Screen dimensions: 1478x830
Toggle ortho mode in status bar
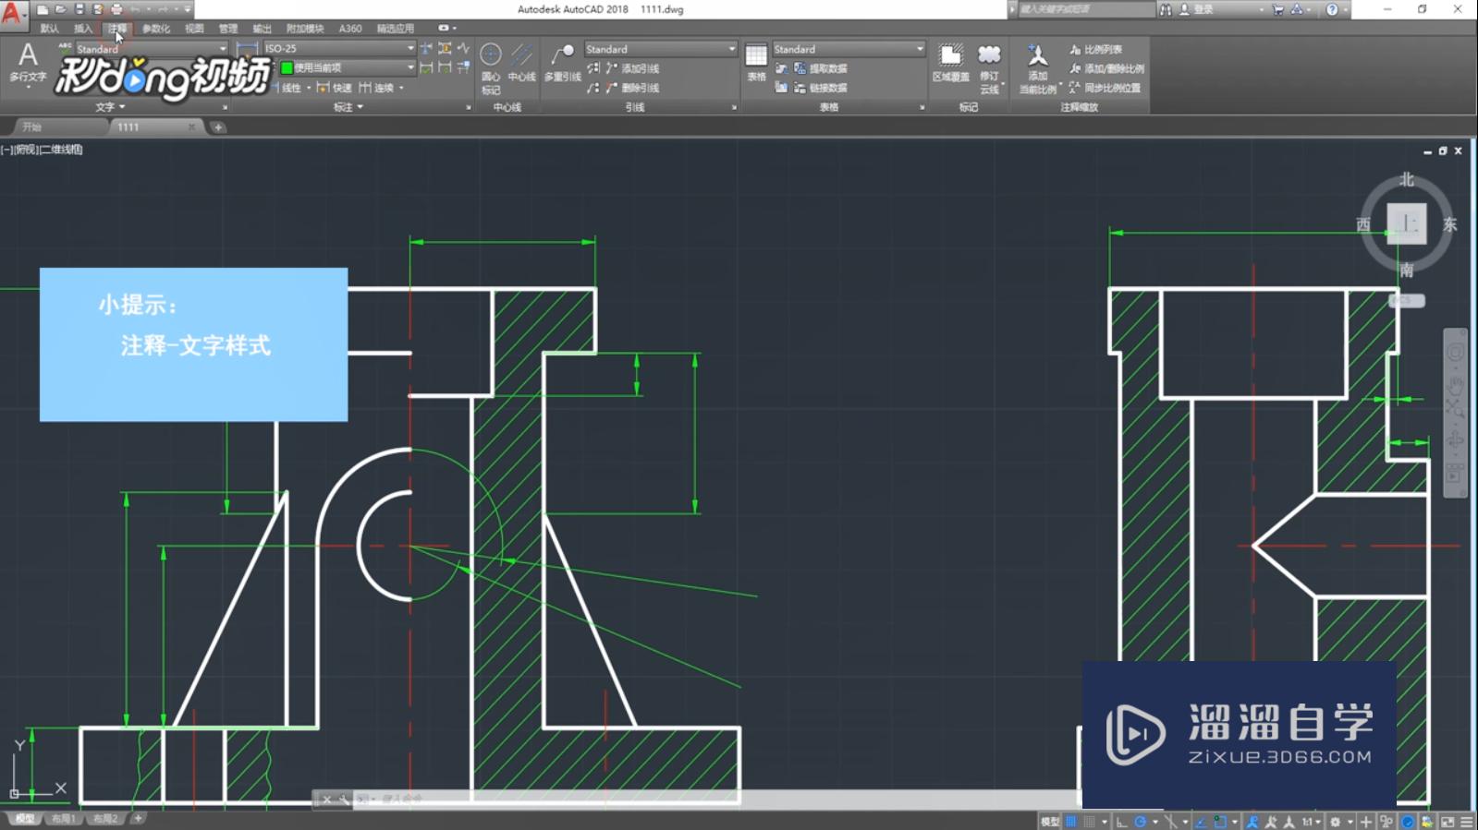click(x=1121, y=822)
